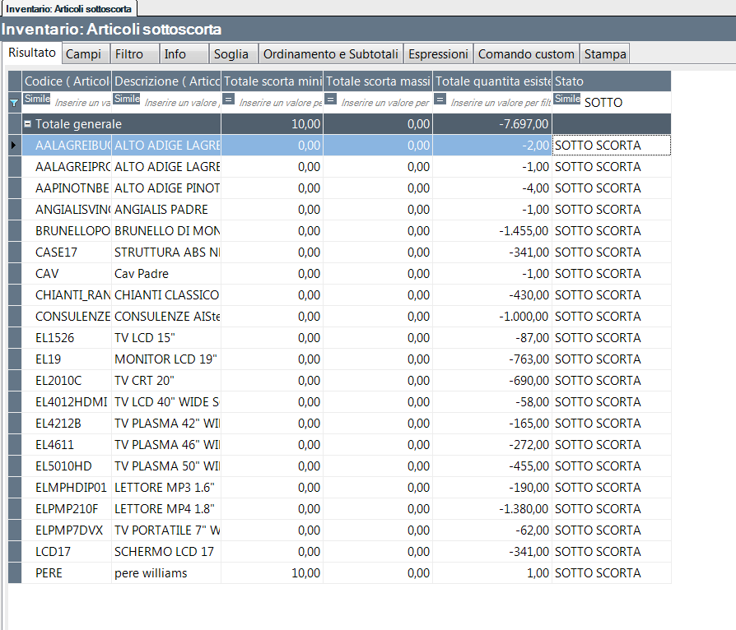Open the Ordinamento e Subtotali tab

tap(330, 54)
